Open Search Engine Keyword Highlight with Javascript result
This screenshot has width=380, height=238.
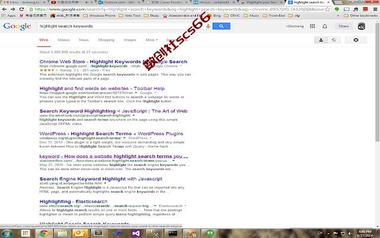(x=101, y=178)
